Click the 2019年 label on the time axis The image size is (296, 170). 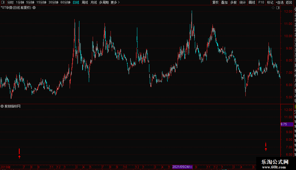click(6, 167)
